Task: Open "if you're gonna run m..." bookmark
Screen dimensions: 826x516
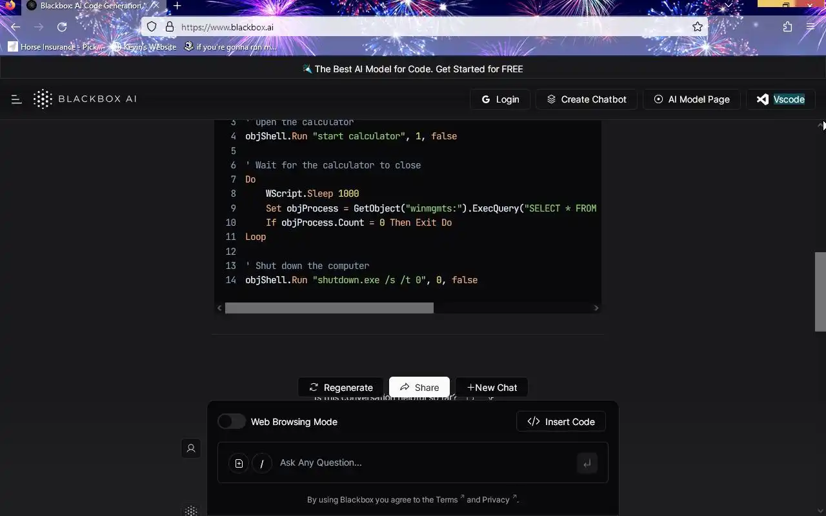Action: click(x=230, y=46)
